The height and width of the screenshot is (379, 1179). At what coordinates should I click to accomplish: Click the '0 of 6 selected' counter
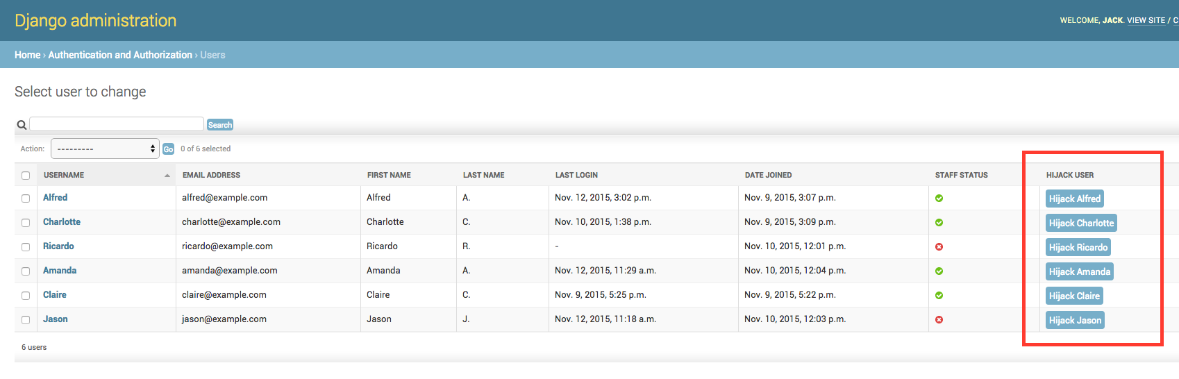pyautogui.click(x=206, y=149)
